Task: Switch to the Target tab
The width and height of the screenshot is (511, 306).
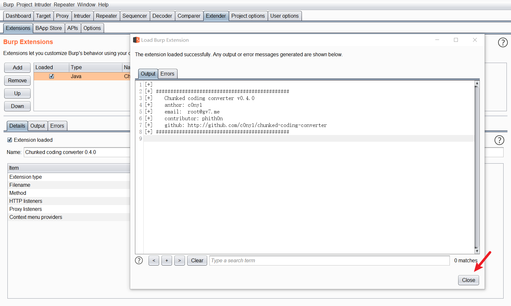Action: click(43, 16)
